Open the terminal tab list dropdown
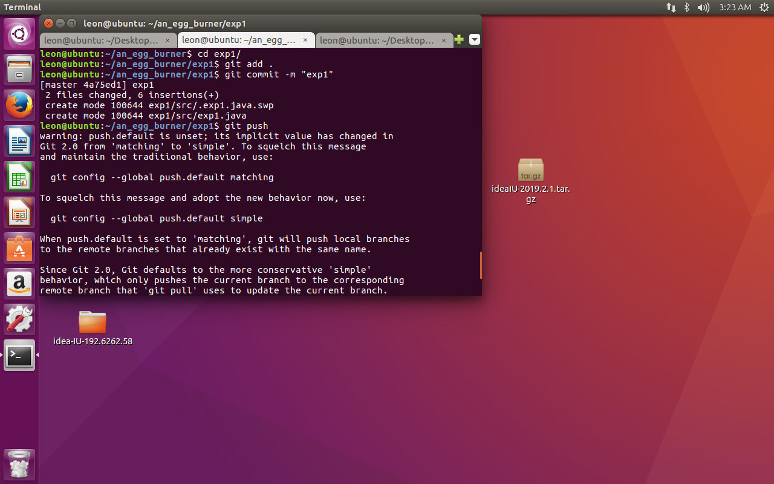The height and width of the screenshot is (484, 774). click(475, 40)
